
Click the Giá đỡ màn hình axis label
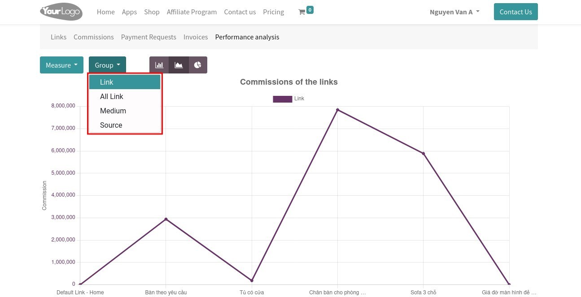tap(509, 293)
